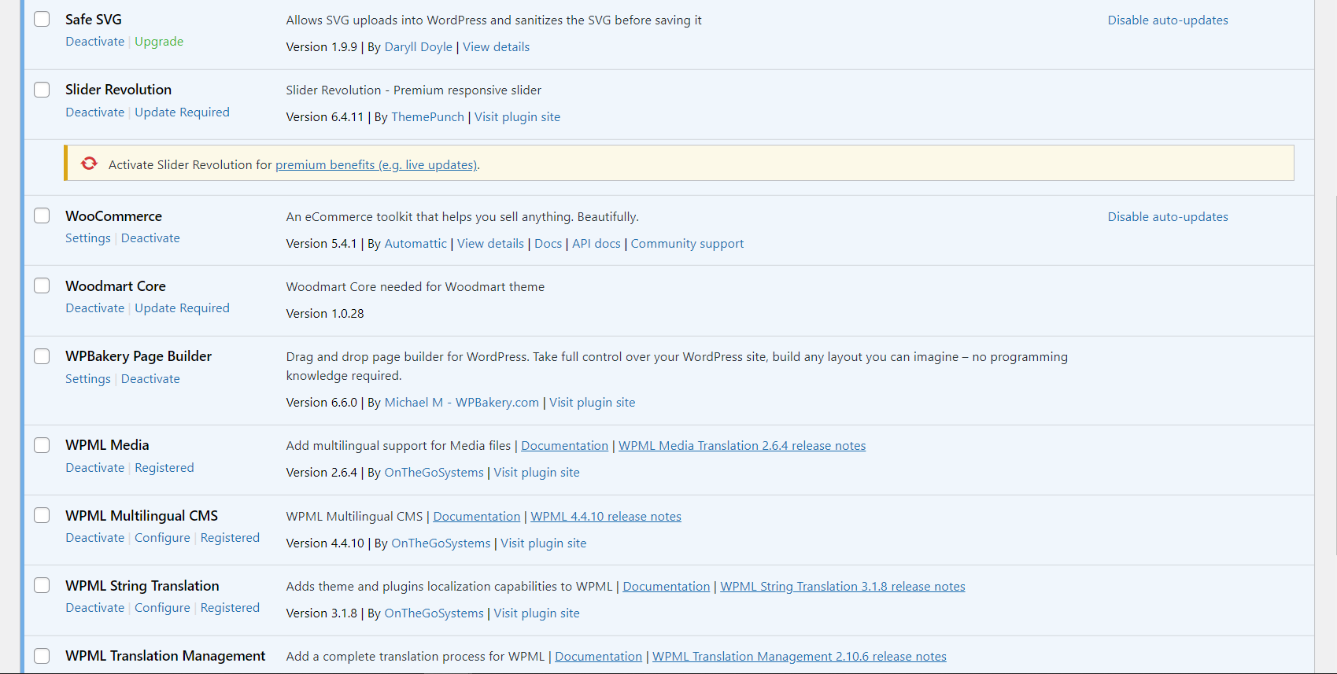1337x674 pixels.
Task: Open WPML Translation Management Documentation link
Action: 598,657
